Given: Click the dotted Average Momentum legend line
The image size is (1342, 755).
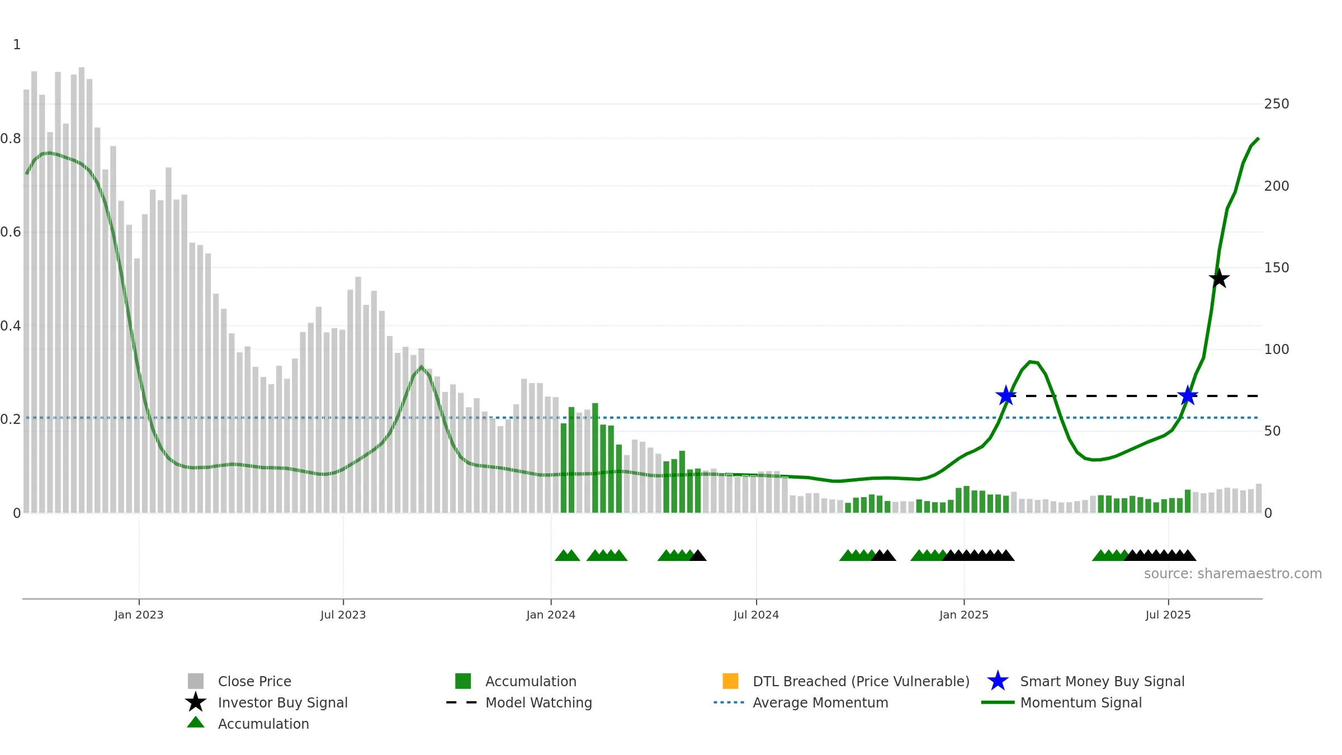Looking at the screenshot, I should pyautogui.click(x=729, y=702).
